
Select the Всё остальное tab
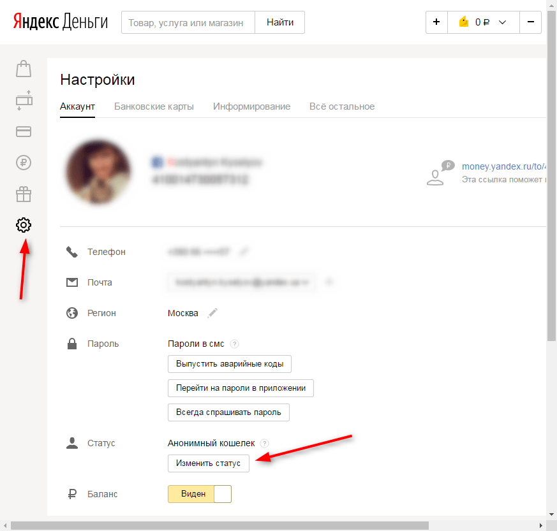(x=342, y=106)
